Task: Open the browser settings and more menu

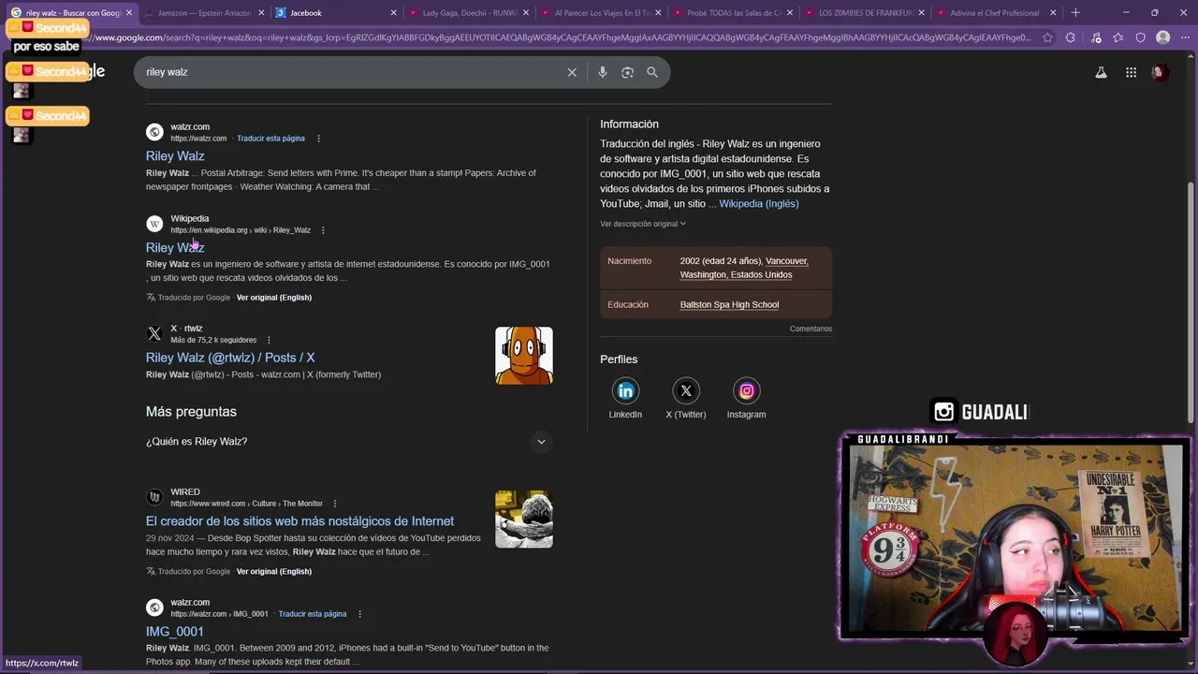Action: pyautogui.click(x=1184, y=37)
